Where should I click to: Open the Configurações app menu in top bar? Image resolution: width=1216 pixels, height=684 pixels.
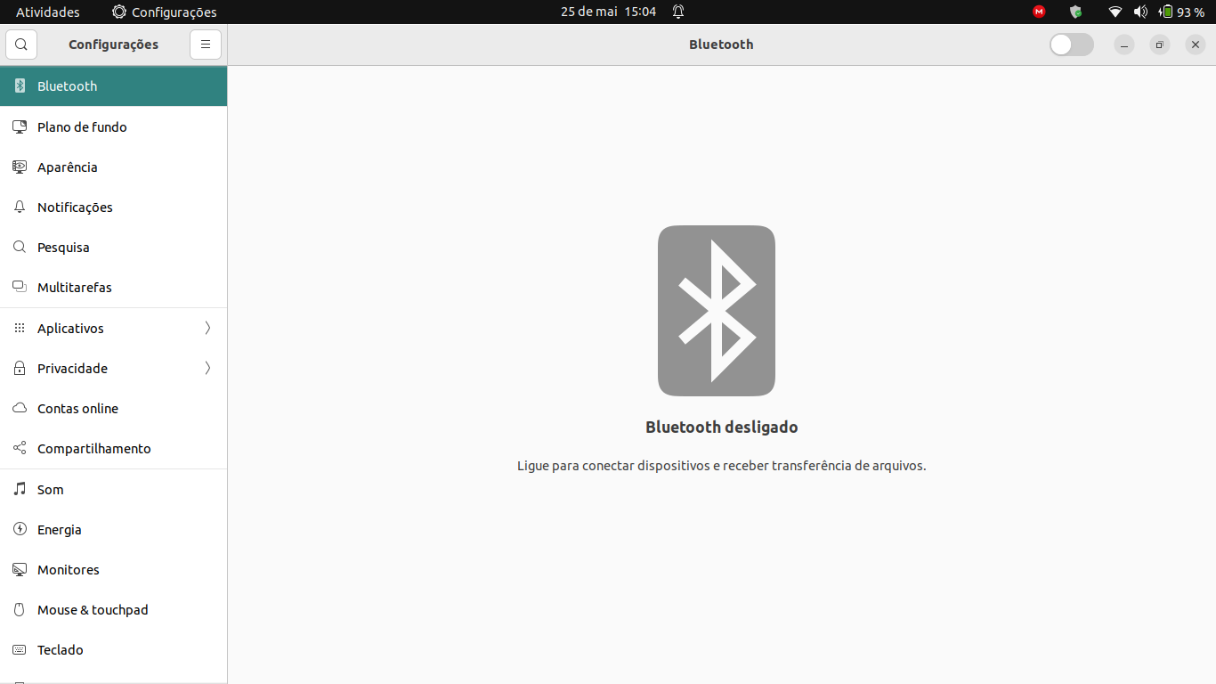coord(165,12)
